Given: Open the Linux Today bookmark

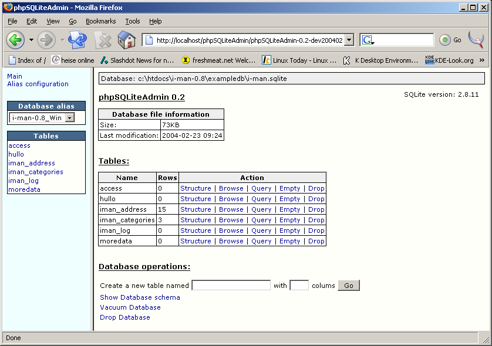Looking at the screenshot, I should click(299, 60).
